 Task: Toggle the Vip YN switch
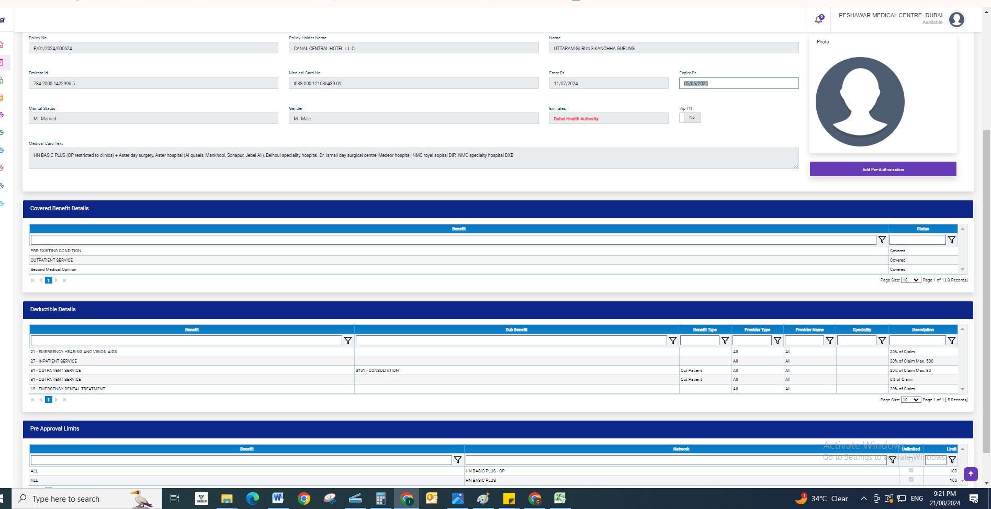click(x=690, y=118)
